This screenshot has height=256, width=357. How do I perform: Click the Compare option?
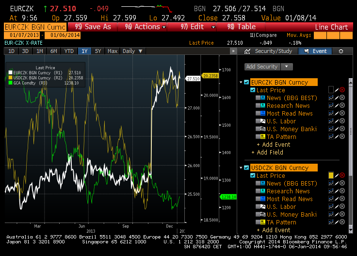263,35
